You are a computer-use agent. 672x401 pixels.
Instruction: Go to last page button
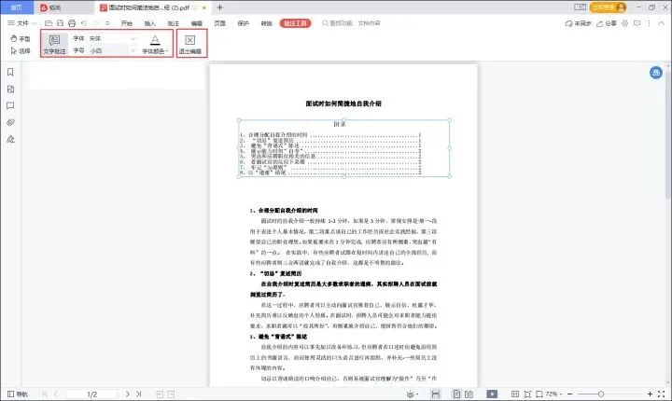pos(138,394)
